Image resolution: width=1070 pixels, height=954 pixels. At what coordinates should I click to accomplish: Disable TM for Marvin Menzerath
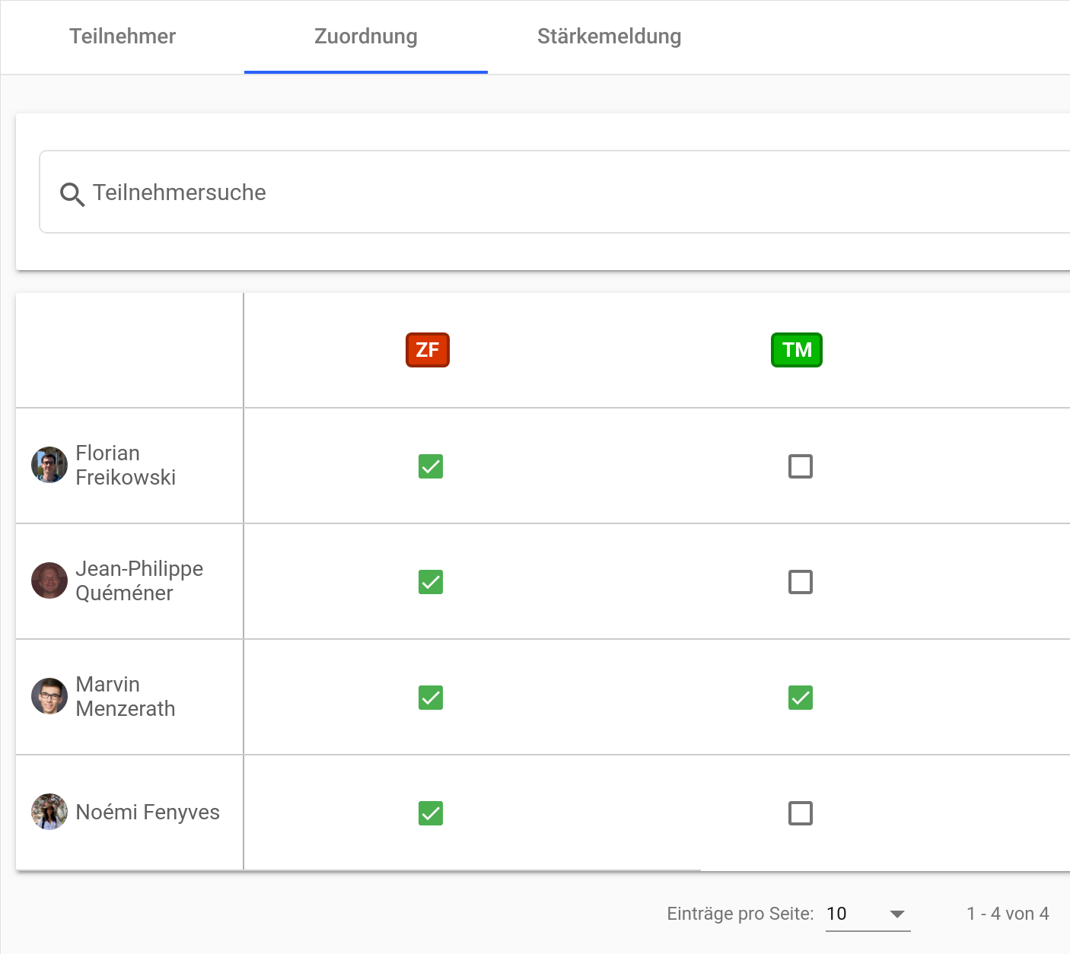800,698
